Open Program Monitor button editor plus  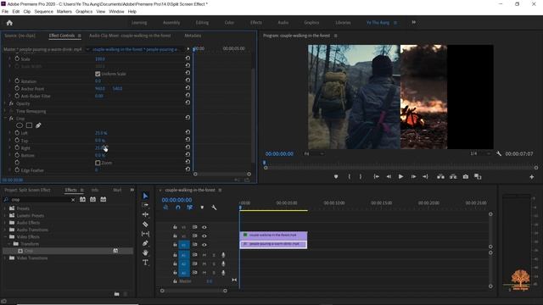532,177
